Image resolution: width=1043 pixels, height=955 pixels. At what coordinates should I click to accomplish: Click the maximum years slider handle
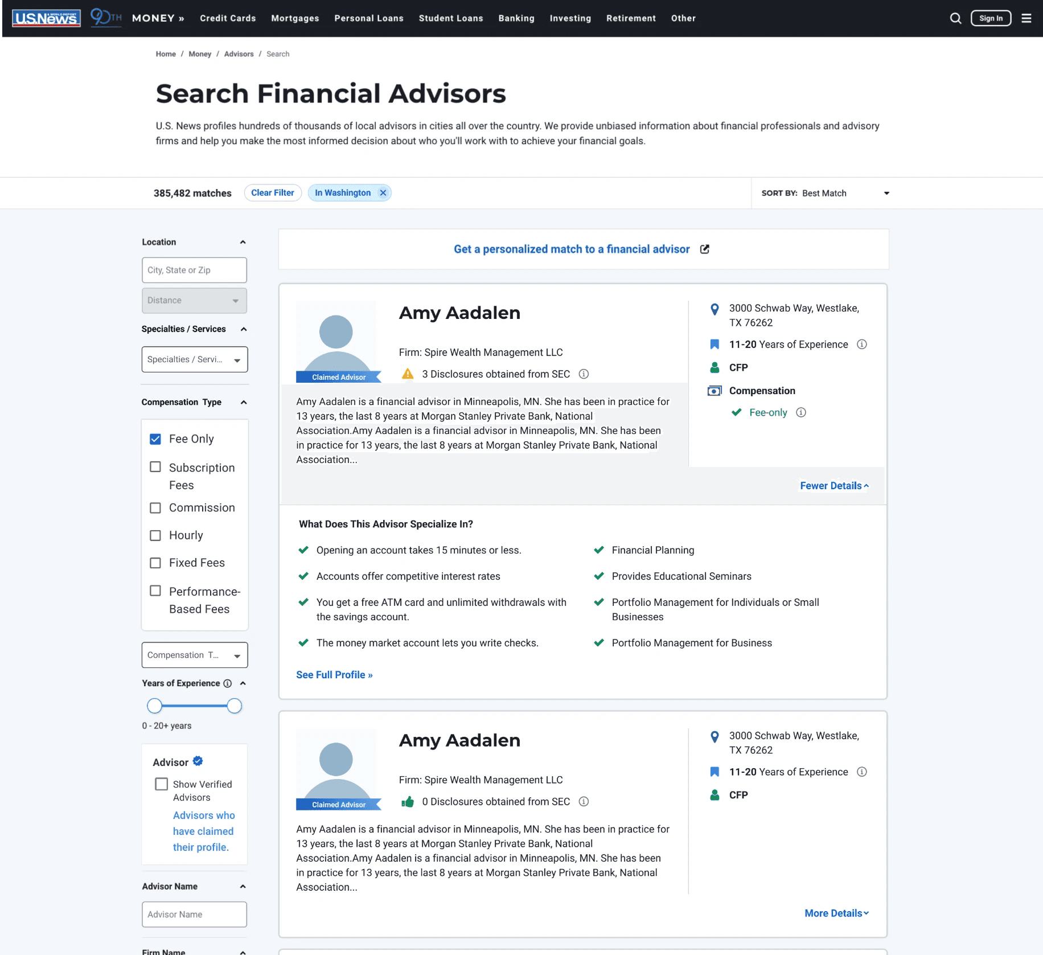point(235,706)
